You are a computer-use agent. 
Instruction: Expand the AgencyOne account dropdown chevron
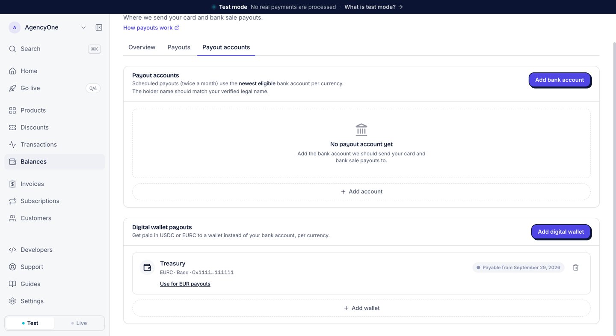83,27
